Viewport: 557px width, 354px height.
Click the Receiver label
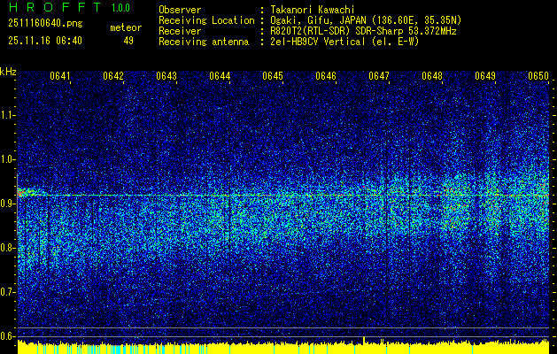(x=180, y=31)
